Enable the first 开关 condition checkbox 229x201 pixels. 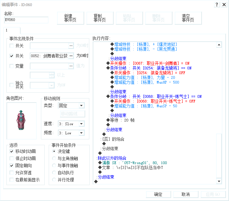12,46
